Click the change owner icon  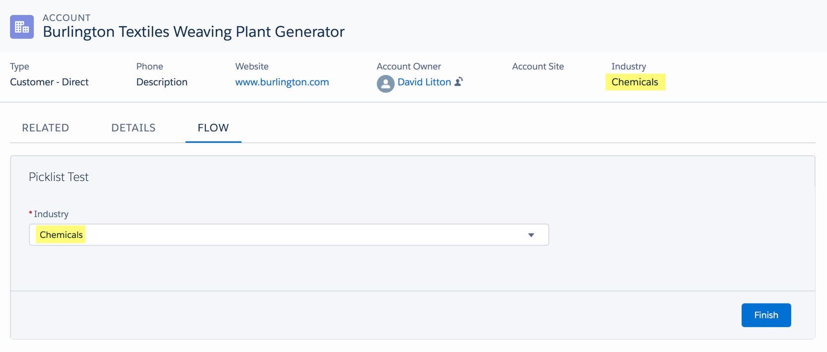coord(459,82)
